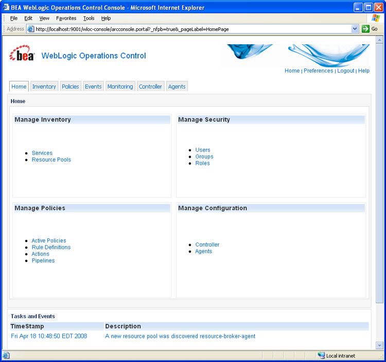Switch to the Inventory tab

(44, 87)
